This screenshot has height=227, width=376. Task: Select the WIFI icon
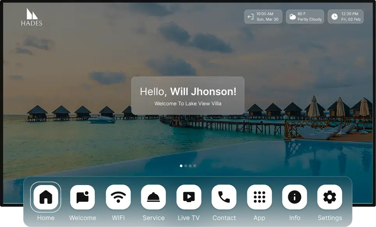coord(118,197)
